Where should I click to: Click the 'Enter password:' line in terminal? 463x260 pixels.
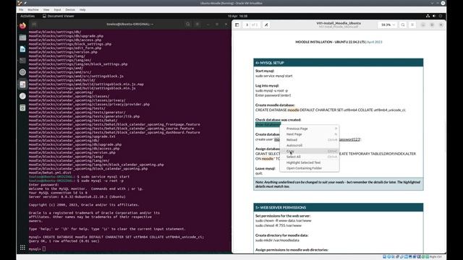[x=43, y=185]
